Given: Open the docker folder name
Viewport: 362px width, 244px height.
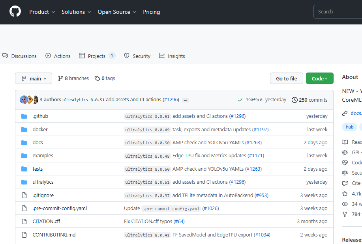Looking at the screenshot, I should tap(40, 129).
